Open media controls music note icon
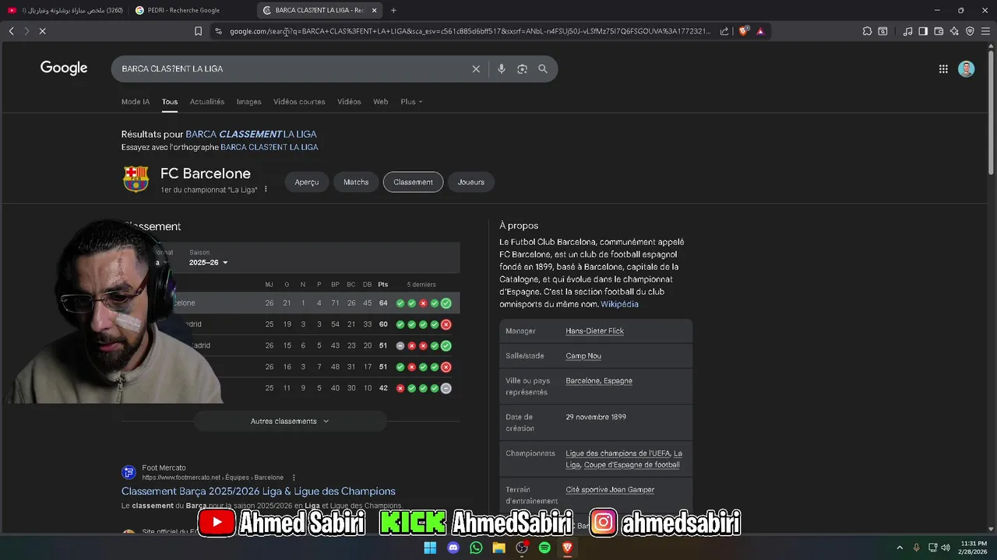 point(907,31)
